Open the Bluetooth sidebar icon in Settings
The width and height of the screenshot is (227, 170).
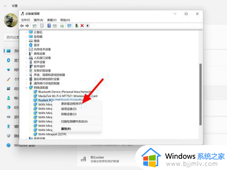tap(9, 60)
